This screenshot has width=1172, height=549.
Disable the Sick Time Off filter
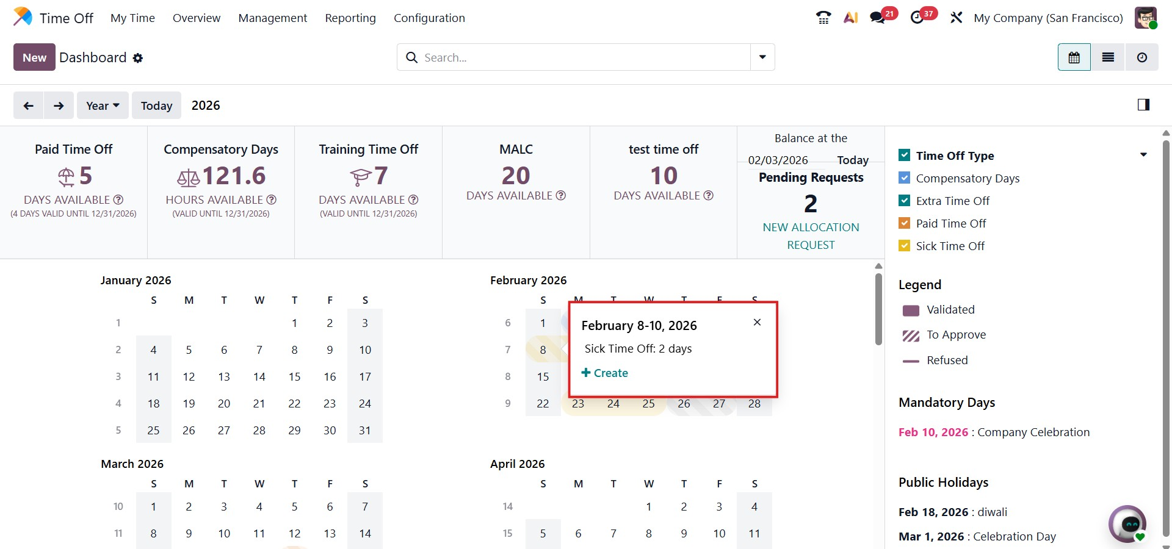tap(905, 246)
